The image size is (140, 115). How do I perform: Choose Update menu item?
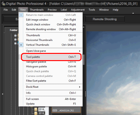pyautogui.click(x=51, y=104)
